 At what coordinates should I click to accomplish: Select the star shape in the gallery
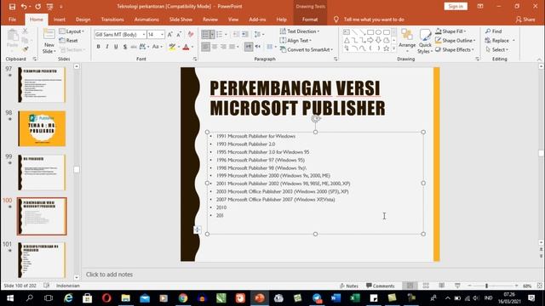[x=386, y=48]
